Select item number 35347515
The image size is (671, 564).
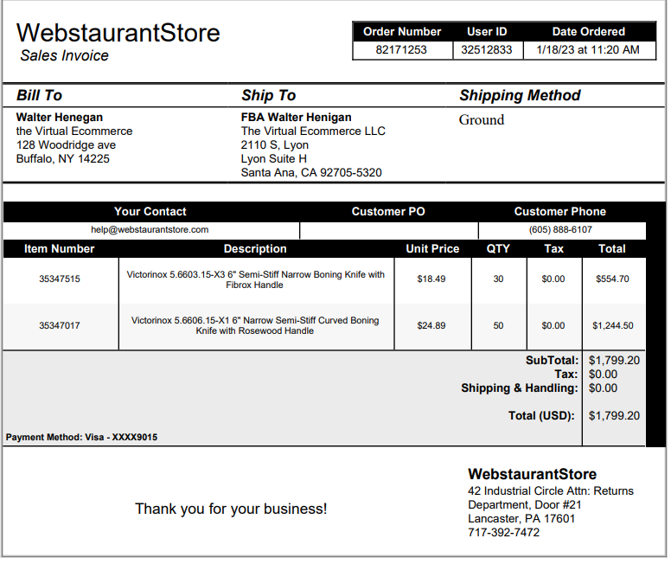coord(60,279)
